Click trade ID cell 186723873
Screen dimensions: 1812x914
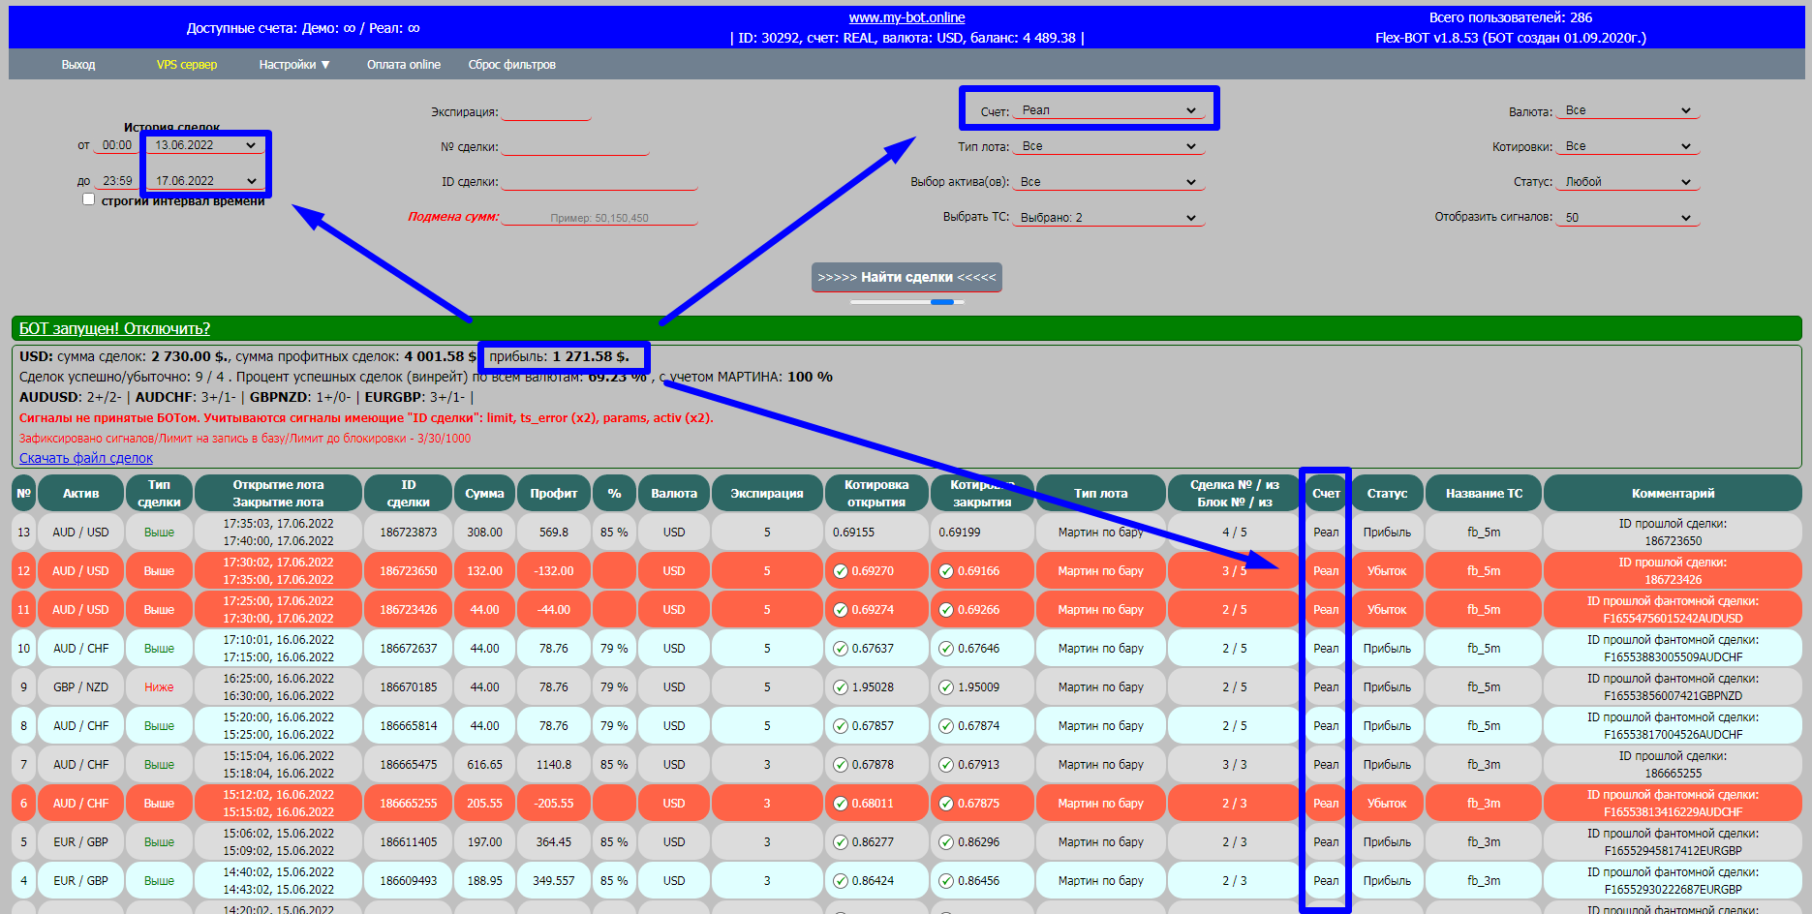(408, 533)
